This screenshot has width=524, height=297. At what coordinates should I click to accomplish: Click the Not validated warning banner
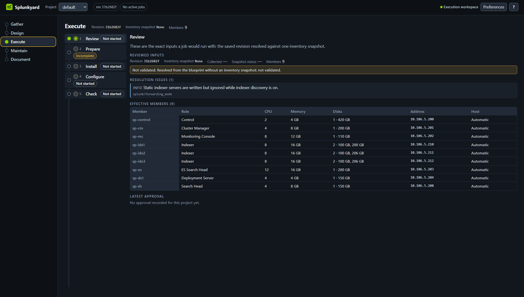[x=323, y=70]
